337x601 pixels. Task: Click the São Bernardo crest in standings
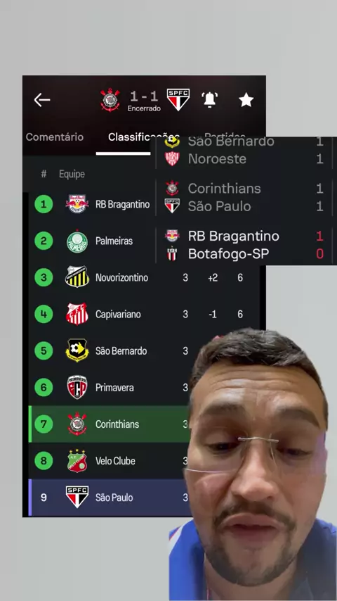pyautogui.click(x=77, y=350)
